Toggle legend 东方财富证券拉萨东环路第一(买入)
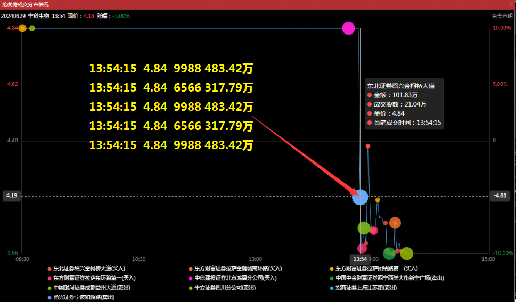 coord(92,278)
